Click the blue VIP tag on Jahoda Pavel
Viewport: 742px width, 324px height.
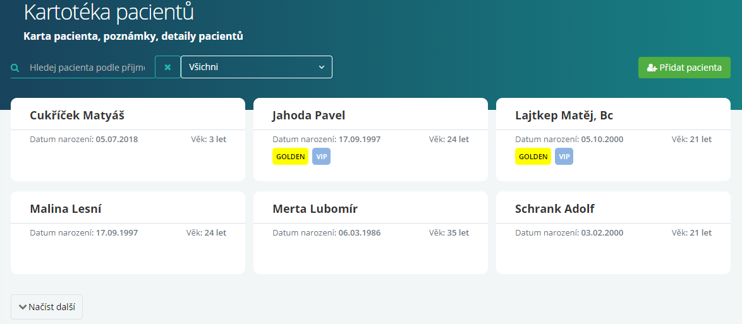click(321, 157)
